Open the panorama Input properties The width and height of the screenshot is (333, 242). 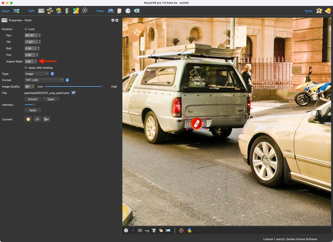click(16, 11)
